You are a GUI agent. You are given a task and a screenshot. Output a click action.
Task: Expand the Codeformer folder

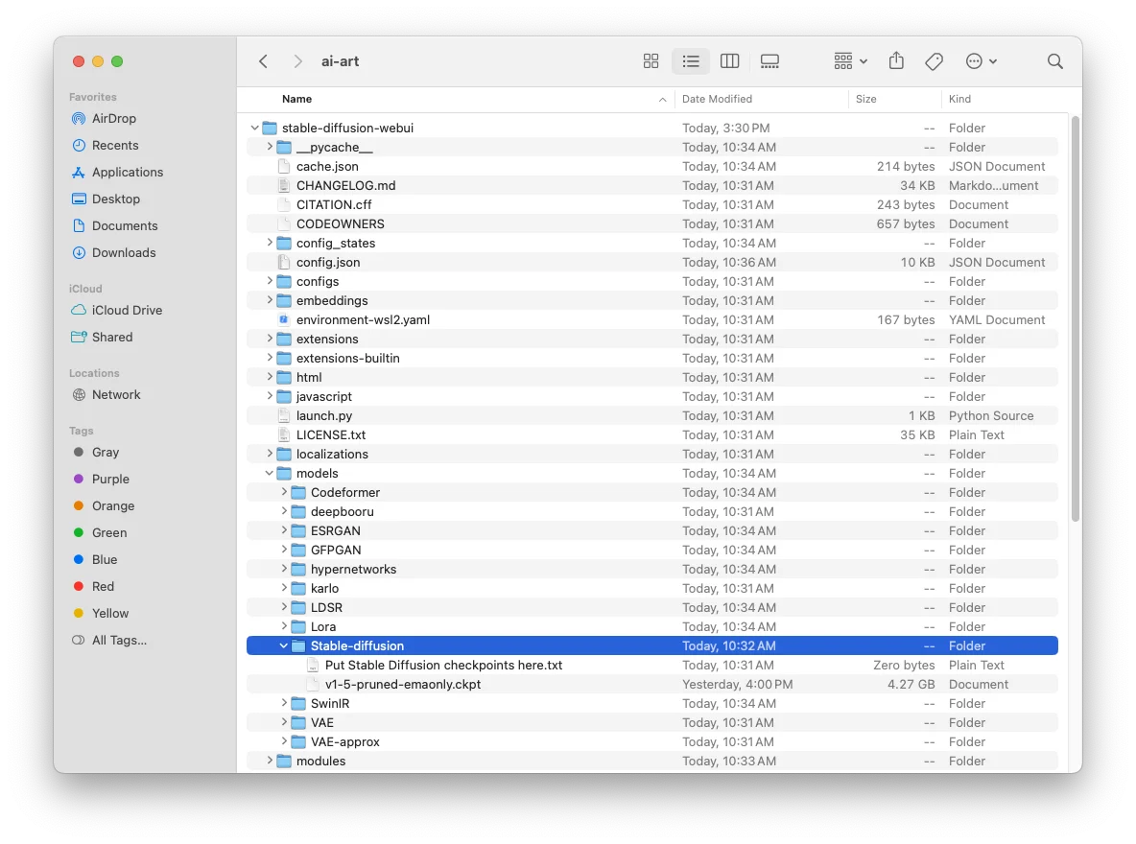click(x=284, y=492)
